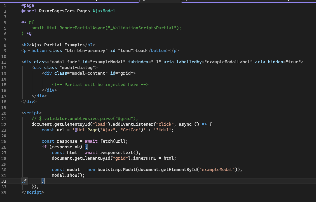Click the closing script tag on line 34
Image resolution: width=316 pixels, height=202 pixels.
tap(33, 192)
